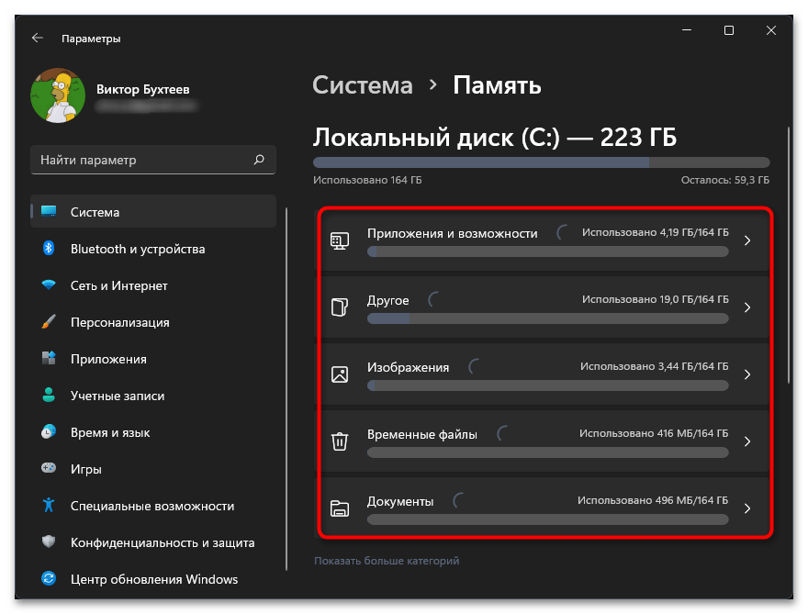Click the person icon for Учетные записи

pos(49,395)
